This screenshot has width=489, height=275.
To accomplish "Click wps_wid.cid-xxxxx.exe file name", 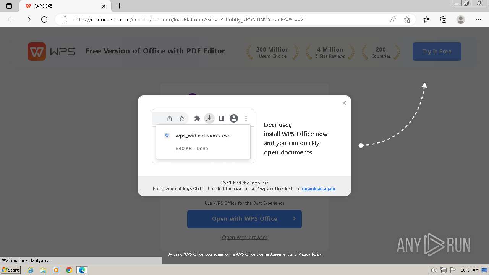I will (x=203, y=136).
